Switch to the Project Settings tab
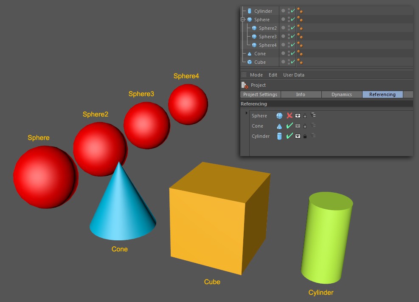 pos(260,94)
